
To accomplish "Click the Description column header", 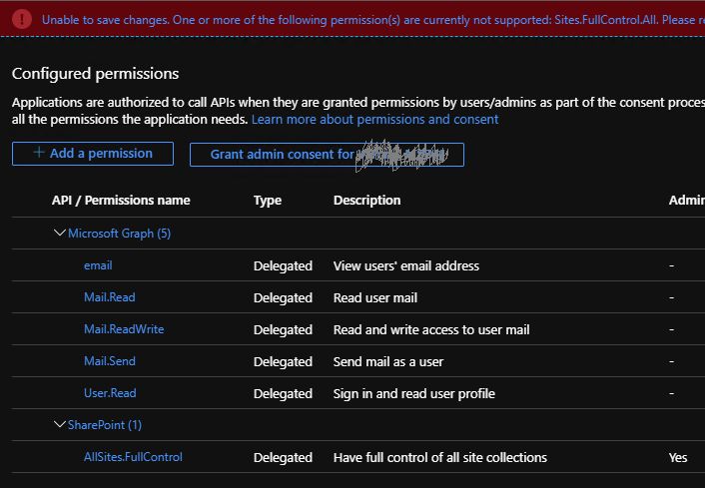I will tap(366, 201).
